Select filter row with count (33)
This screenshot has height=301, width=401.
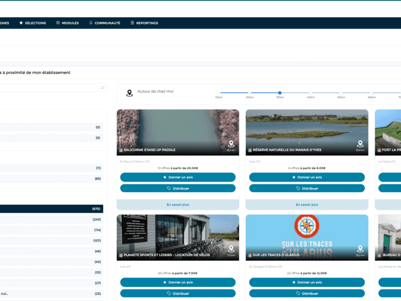click(52, 272)
